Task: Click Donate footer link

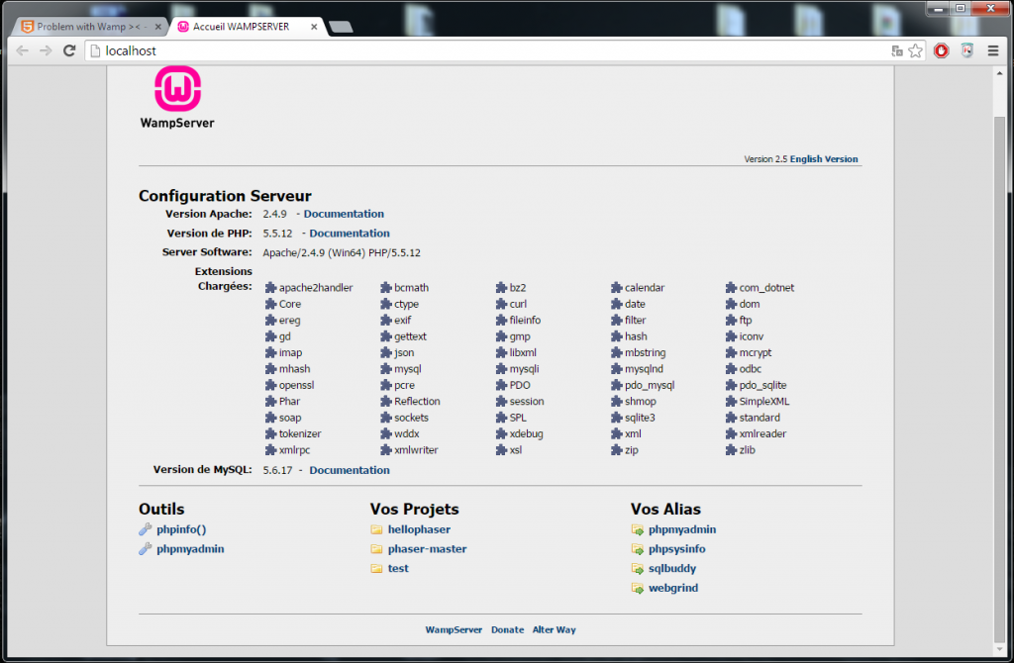Action: click(x=507, y=629)
